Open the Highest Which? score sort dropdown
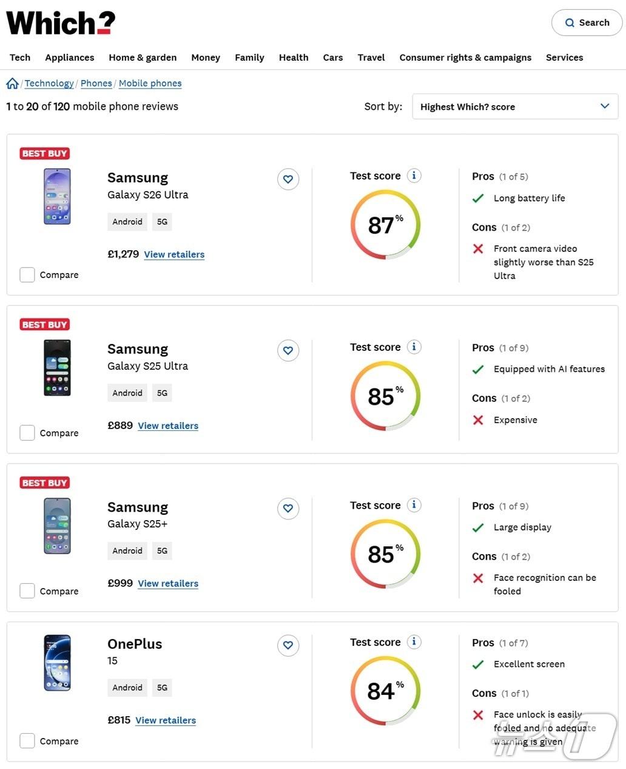The width and height of the screenshot is (626, 769). pos(515,106)
